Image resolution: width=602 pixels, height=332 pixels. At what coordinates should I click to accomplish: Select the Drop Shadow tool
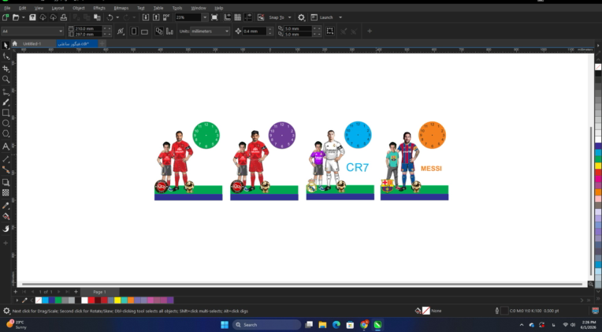point(6,182)
